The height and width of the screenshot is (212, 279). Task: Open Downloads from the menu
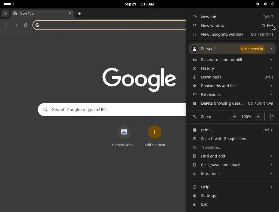coord(232,77)
